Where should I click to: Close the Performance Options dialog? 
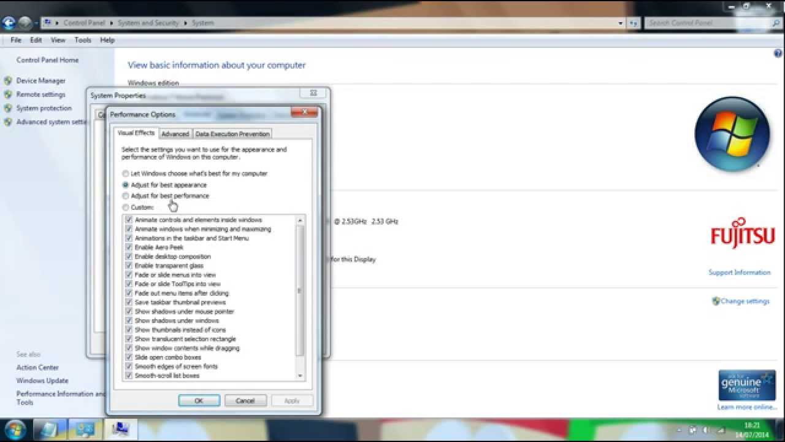point(304,112)
